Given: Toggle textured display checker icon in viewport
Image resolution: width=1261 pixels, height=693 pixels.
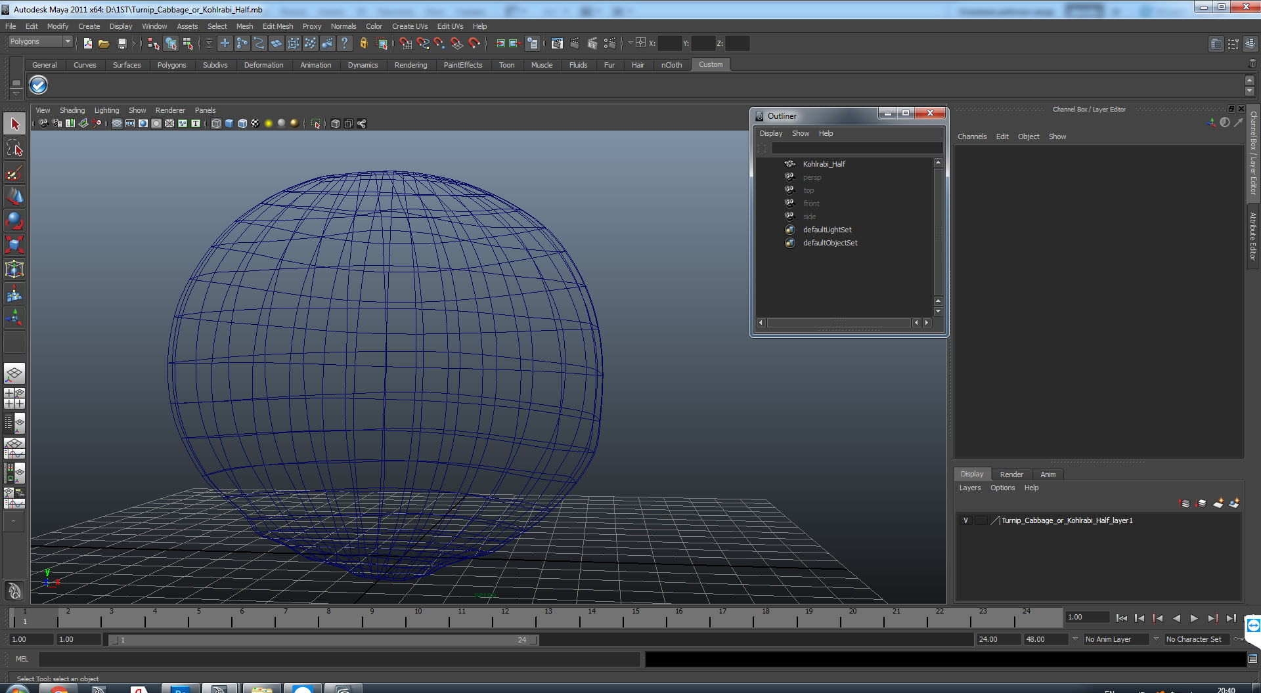Looking at the screenshot, I should point(255,123).
